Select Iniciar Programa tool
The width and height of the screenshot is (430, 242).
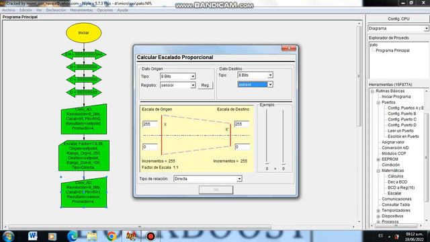396,97
